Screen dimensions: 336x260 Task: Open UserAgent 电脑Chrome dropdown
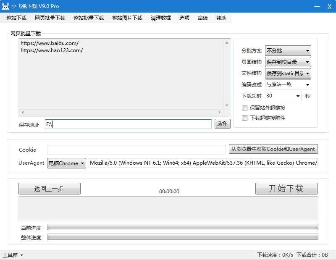click(x=66, y=163)
